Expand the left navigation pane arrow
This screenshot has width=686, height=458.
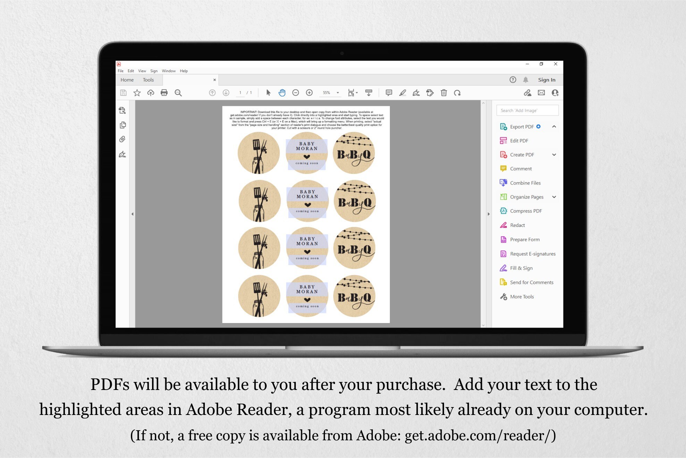click(x=132, y=214)
